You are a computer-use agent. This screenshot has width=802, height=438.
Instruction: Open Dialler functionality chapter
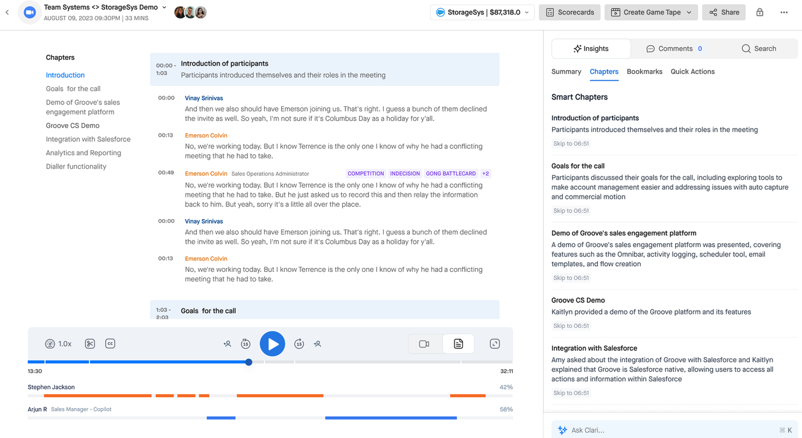76,166
